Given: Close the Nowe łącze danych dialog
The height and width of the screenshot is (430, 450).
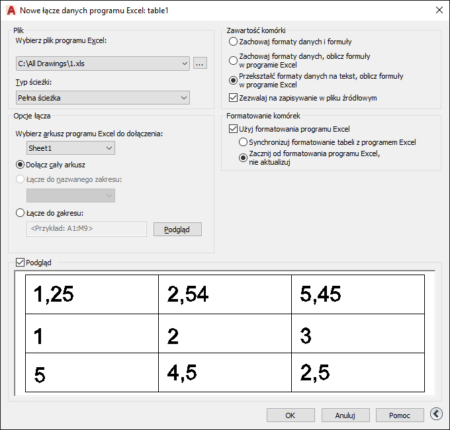Looking at the screenshot, I should tap(439, 11).
